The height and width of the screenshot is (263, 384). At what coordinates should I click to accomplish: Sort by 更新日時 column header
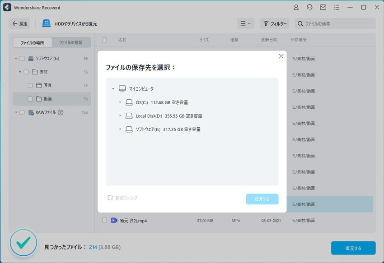pos(269,40)
